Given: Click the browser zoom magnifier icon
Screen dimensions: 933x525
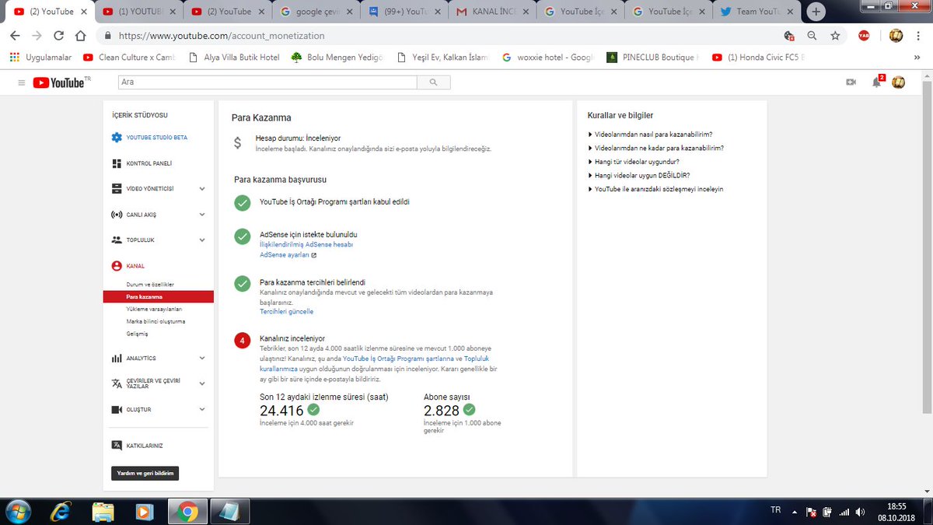Looking at the screenshot, I should [812, 36].
